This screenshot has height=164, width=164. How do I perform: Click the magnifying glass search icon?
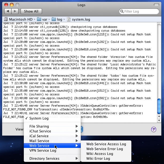click(122, 11)
